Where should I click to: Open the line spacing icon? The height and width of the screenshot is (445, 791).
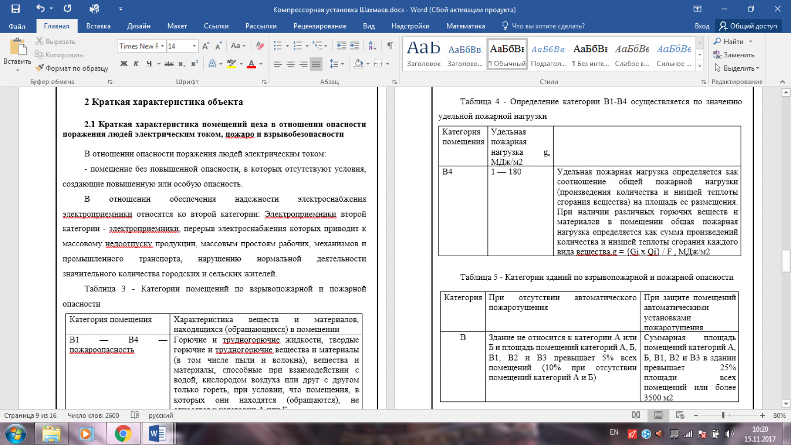334,64
